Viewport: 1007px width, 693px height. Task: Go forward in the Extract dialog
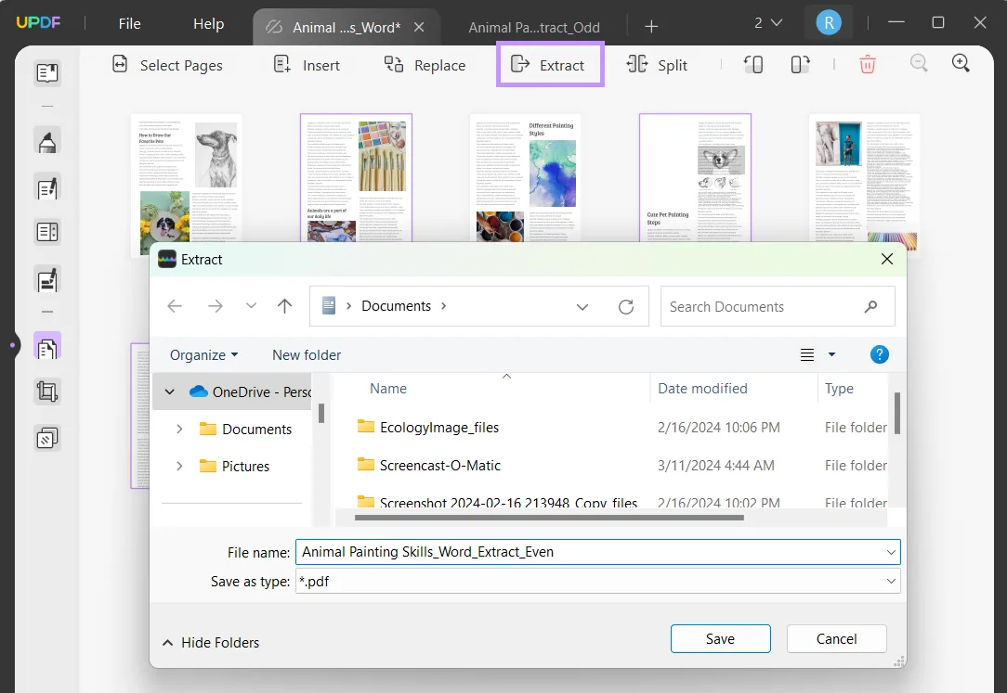[x=216, y=306]
